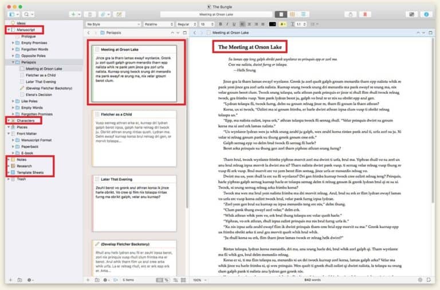Expand the Like Poles folder
440x290 pixels.
[13, 101]
